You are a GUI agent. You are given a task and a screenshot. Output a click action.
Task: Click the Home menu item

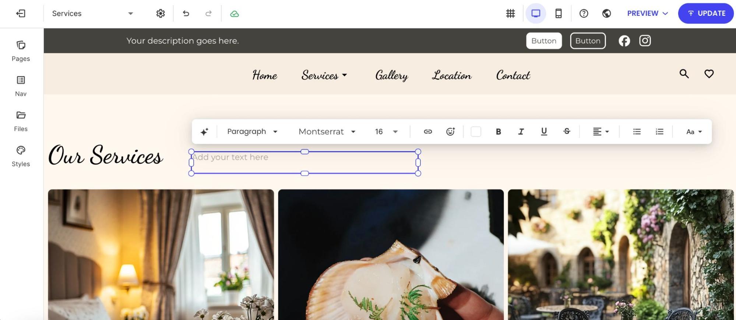coord(265,75)
